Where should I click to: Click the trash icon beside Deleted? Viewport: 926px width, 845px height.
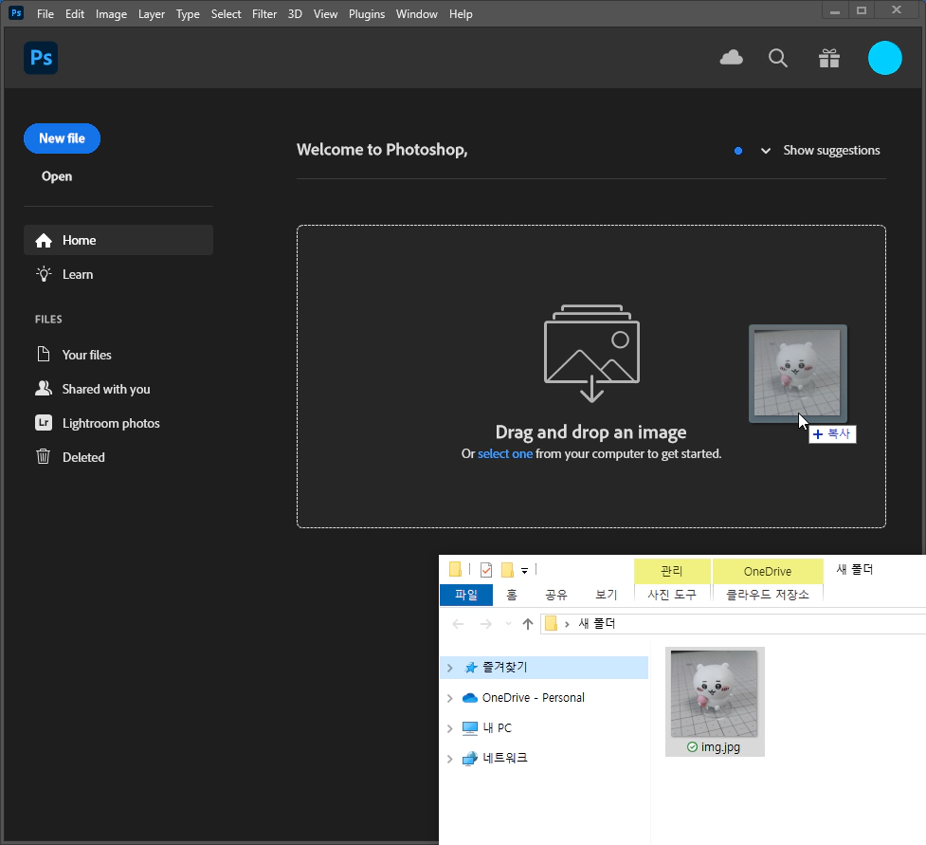[43, 457]
